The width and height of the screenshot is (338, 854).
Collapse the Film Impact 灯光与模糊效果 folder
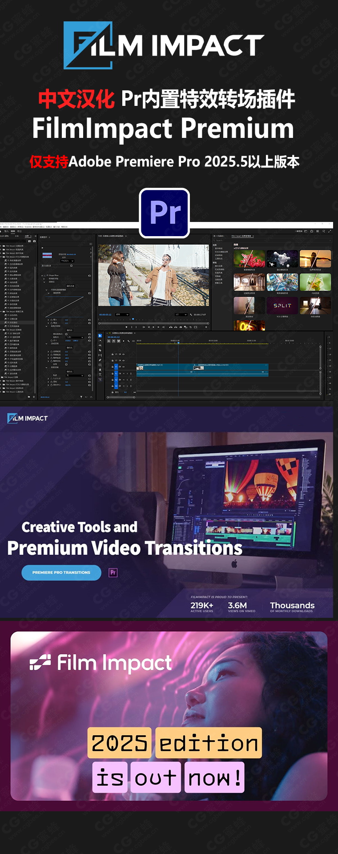coord(1,257)
